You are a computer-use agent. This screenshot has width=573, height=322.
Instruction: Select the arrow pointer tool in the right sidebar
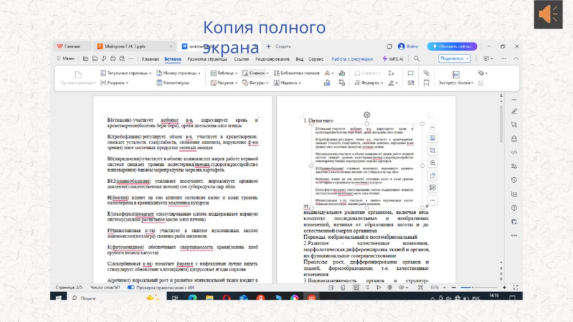(x=514, y=124)
